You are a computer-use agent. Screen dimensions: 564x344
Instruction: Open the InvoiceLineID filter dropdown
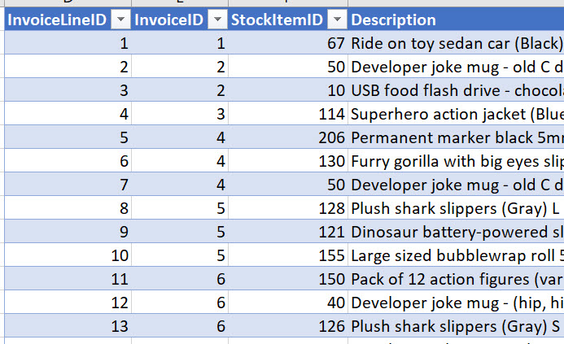(x=120, y=20)
